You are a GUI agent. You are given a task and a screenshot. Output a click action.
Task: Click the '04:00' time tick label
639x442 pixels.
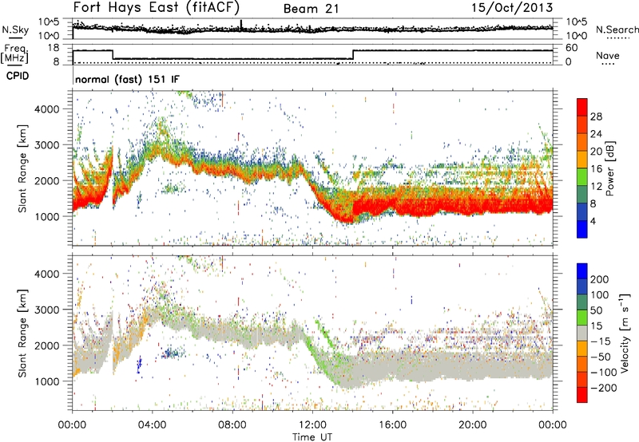(x=152, y=425)
